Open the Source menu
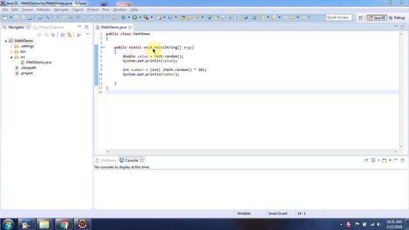The width and height of the screenshot is (409, 230). pyautogui.click(x=27, y=10)
